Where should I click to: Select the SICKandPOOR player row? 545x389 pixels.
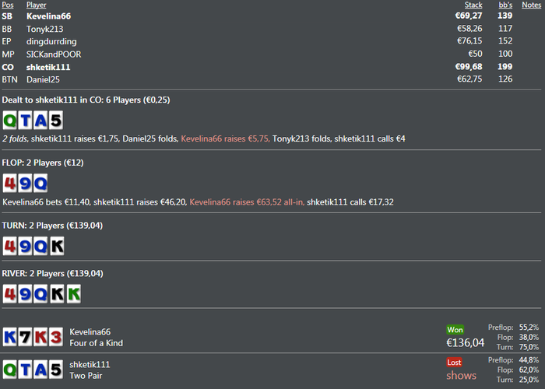pyautogui.click(x=54, y=54)
